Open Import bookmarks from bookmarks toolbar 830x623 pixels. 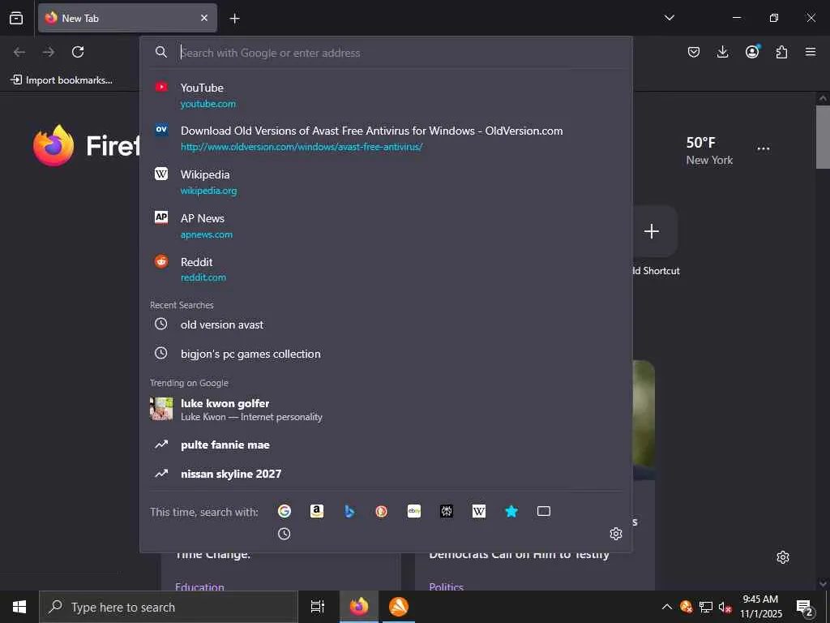pyautogui.click(x=62, y=80)
